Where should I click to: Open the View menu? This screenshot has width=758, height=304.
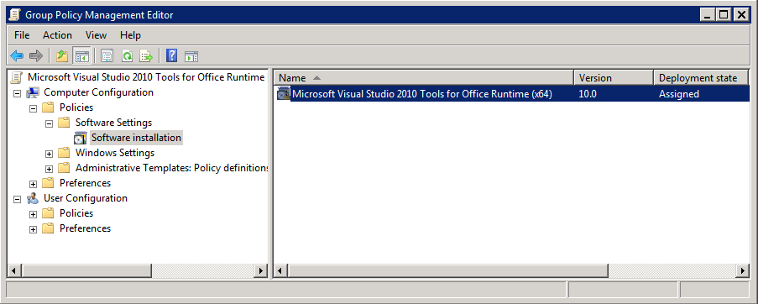tap(97, 35)
